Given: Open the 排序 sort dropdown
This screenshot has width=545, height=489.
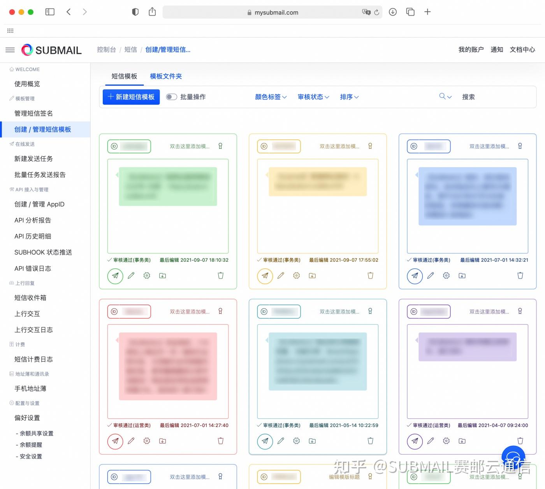Looking at the screenshot, I should (x=349, y=97).
